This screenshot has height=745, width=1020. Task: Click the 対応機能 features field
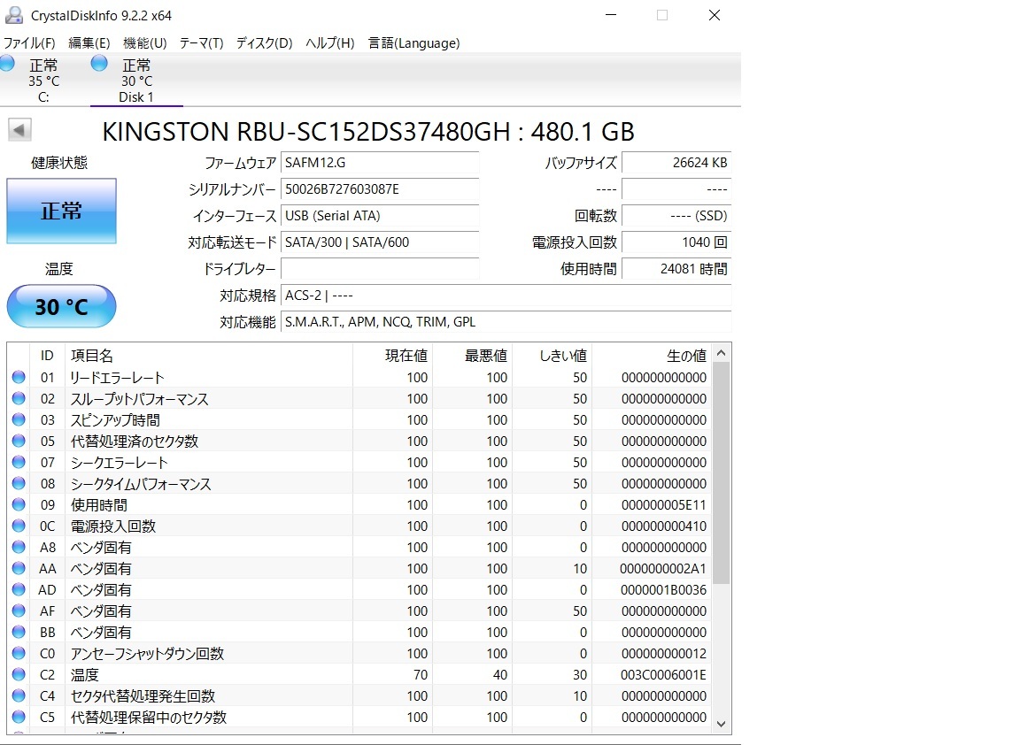point(506,322)
